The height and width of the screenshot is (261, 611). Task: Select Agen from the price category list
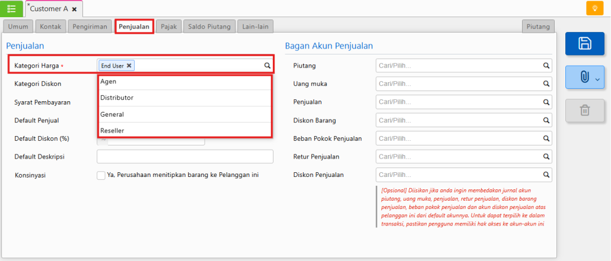(x=184, y=82)
